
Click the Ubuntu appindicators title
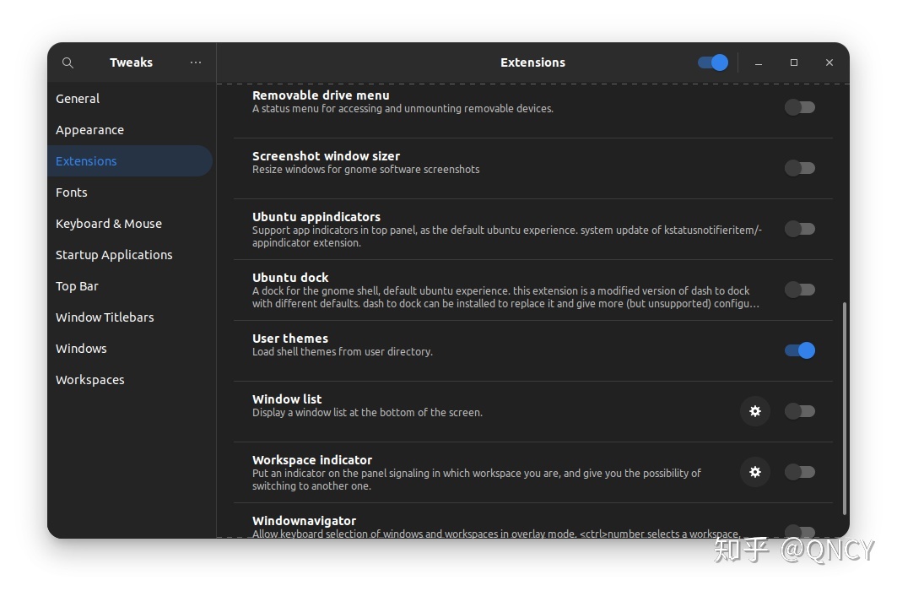tap(316, 217)
